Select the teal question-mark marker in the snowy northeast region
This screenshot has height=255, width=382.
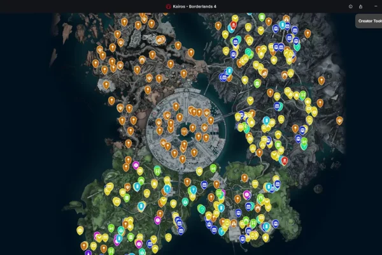tap(248, 52)
